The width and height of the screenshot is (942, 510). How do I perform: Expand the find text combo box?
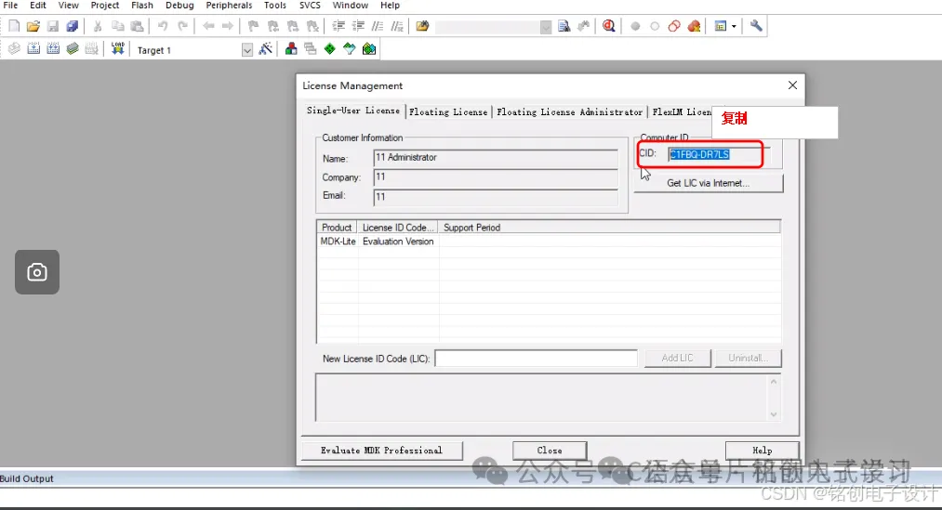tap(546, 27)
